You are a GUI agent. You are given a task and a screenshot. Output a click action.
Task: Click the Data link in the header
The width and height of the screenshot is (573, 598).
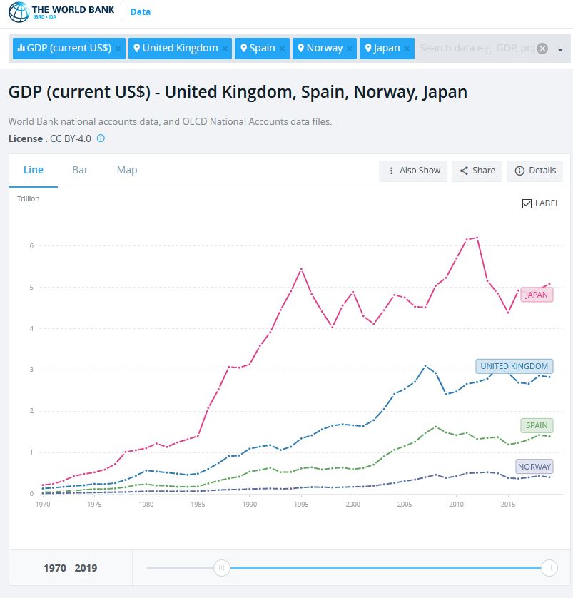pos(141,12)
